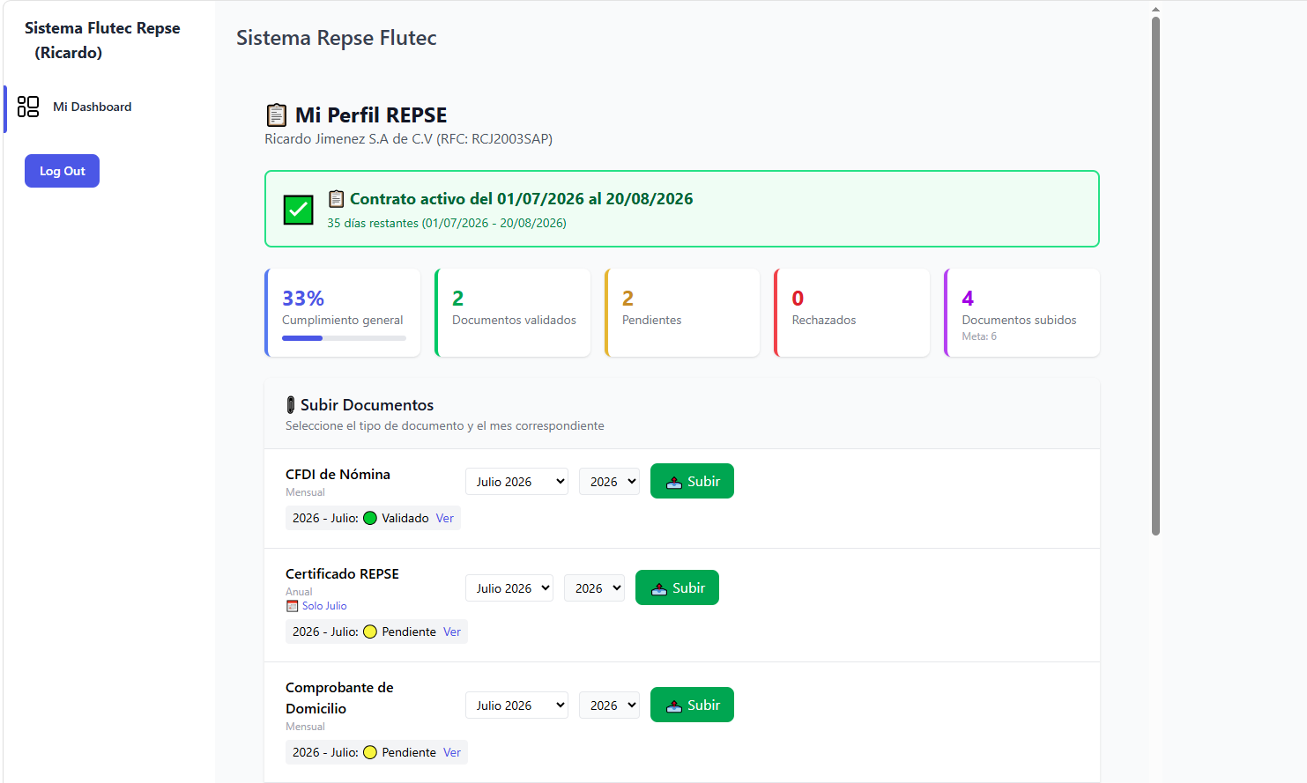Click the yellow Pendiente circle for Certificado REPSE
The height and width of the screenshot is (783, 1307).
click(x=370, y=632)
